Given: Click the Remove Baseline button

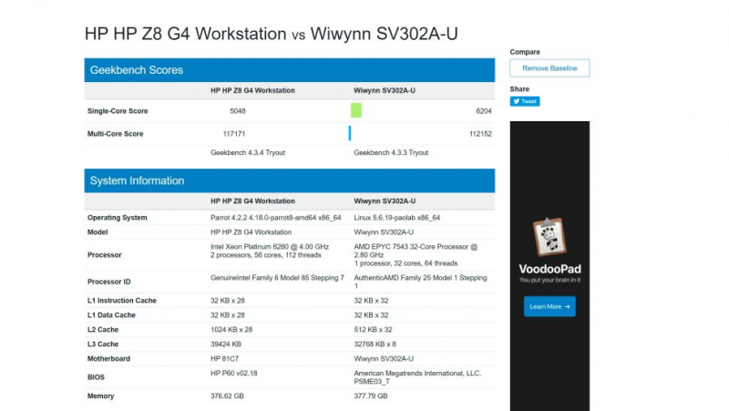Looking at the screenshot, I should (x=549, y=67).
